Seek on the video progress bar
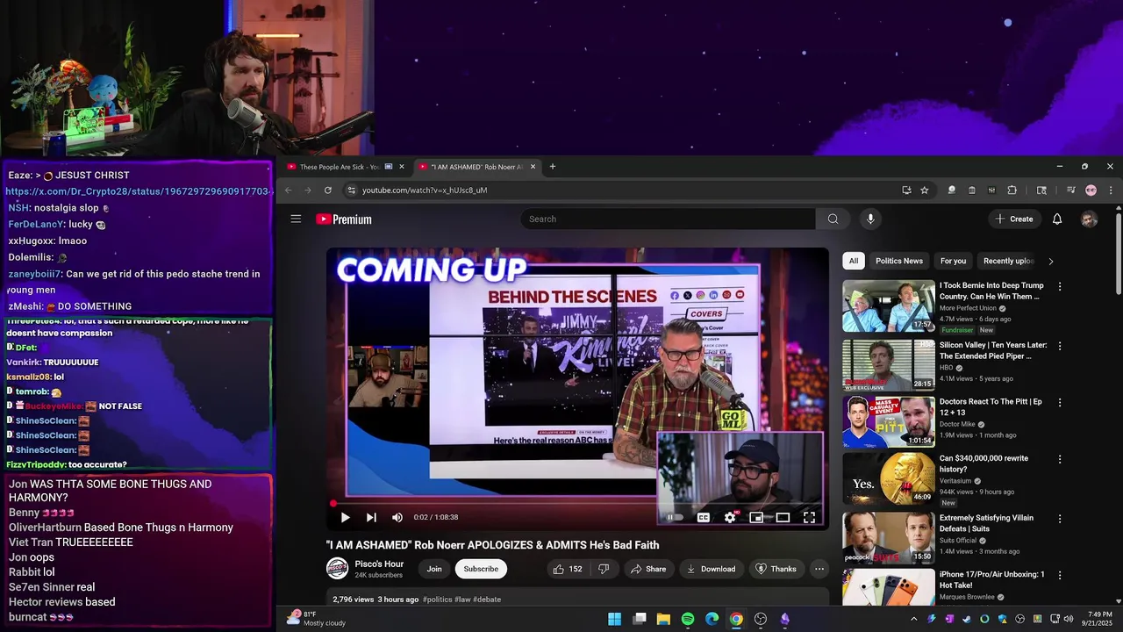1123x632 pixels. pos(579,504)
